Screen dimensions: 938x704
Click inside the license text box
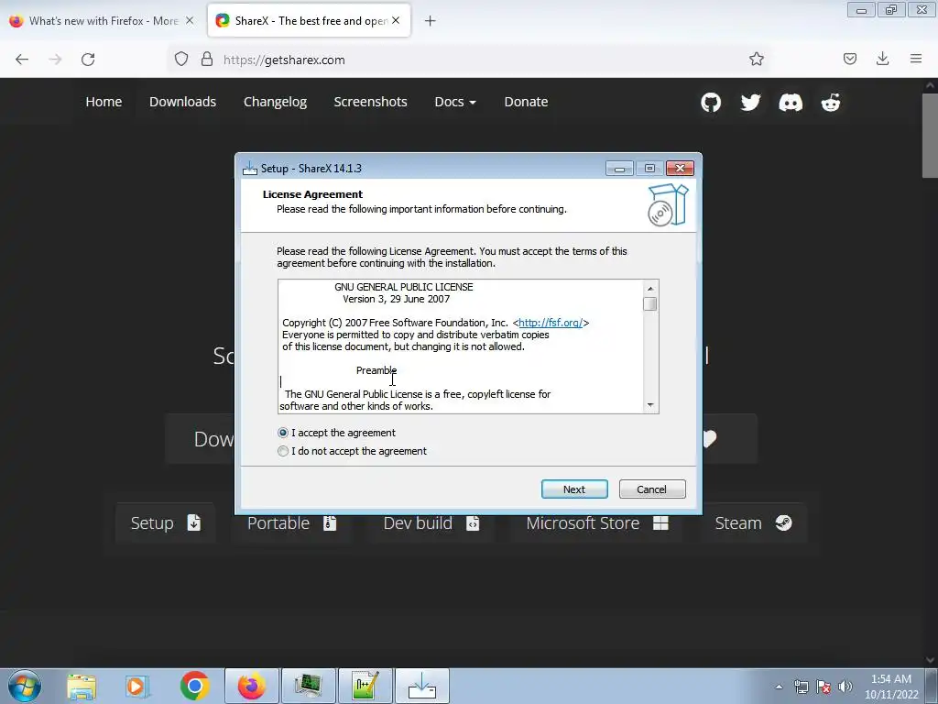[x=461, y=346]
